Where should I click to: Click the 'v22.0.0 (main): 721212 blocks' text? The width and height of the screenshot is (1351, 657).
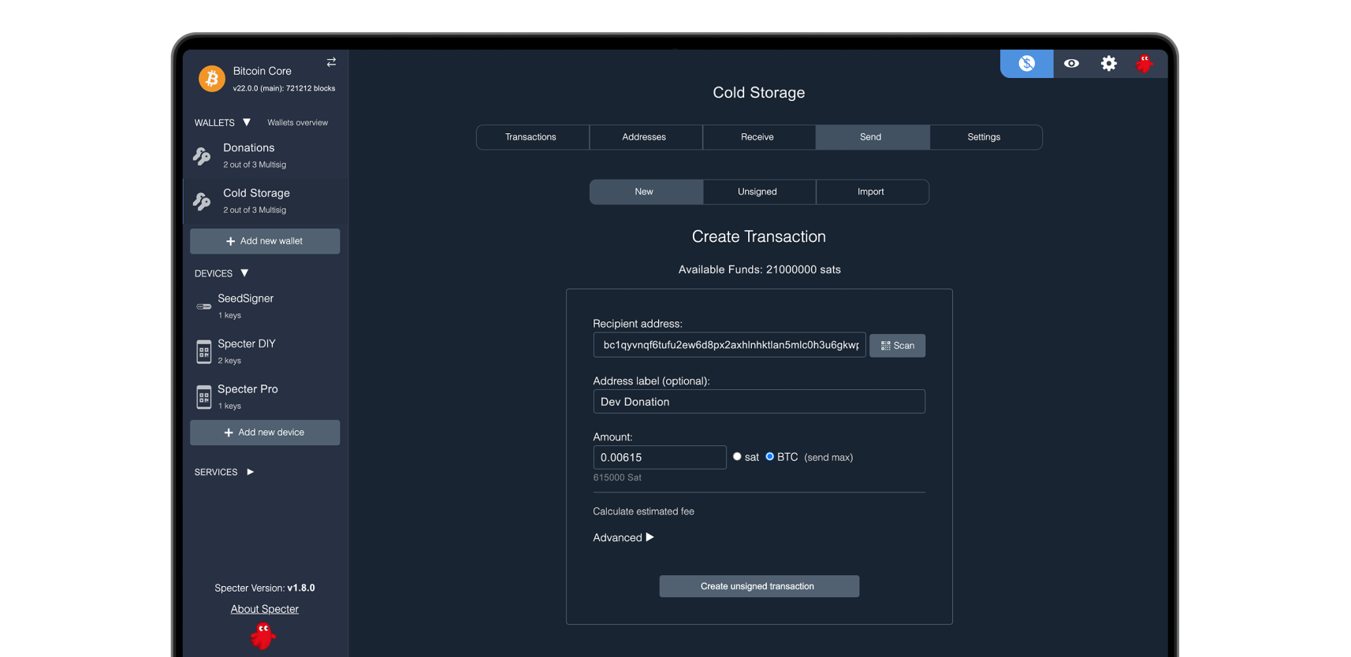pos(284,88)
